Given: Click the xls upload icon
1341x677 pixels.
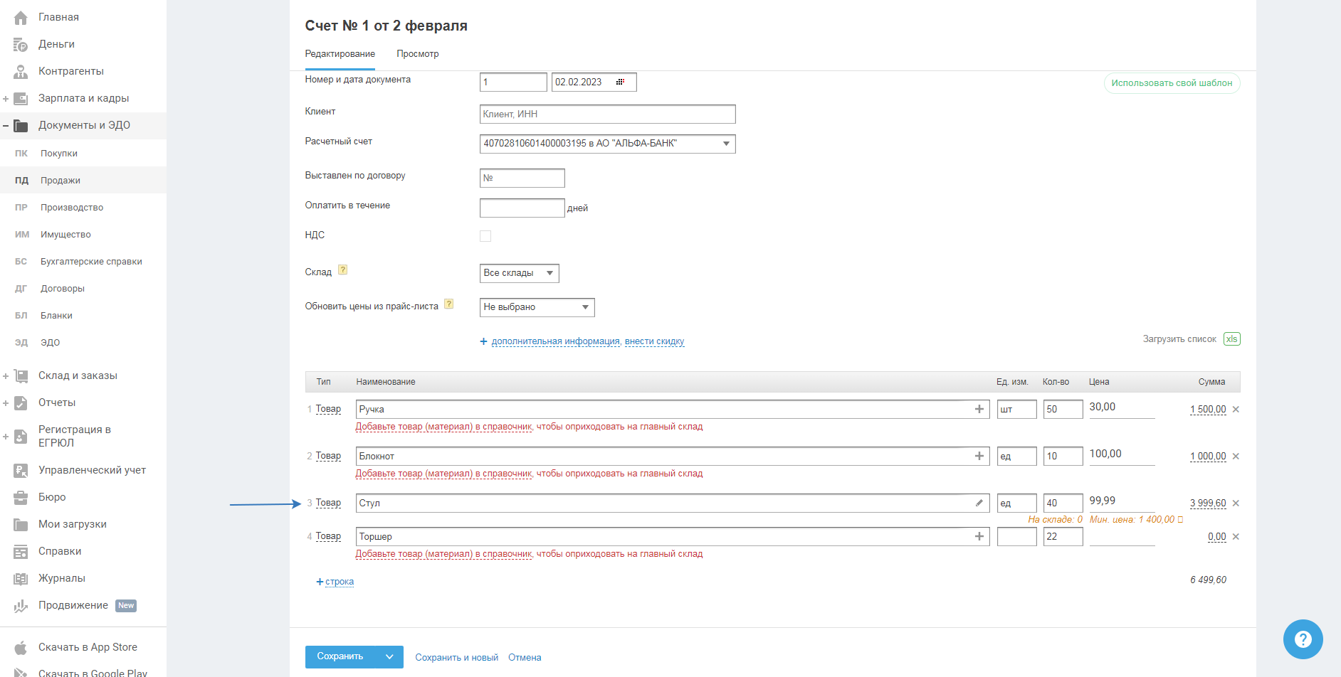Looking at the screenshot, I should tap(1231, 339).
